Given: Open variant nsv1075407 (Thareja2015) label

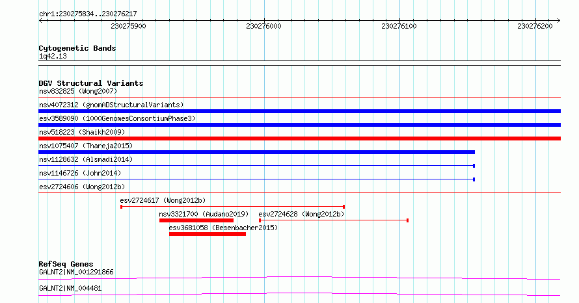Looking at the screenshot, I should point(86,146).
